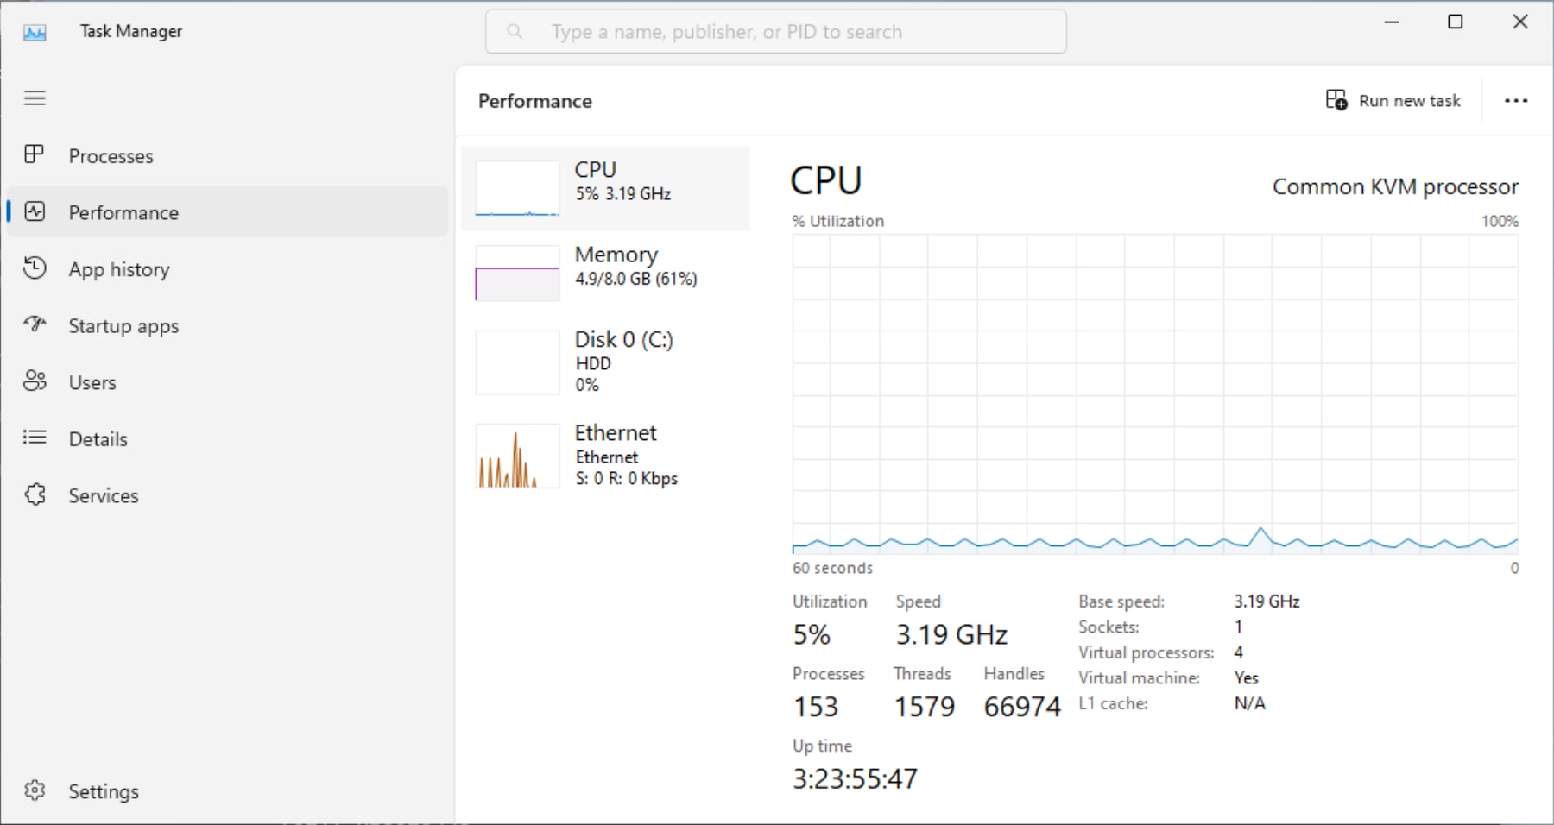
Task: Expand the navigation hamburger menu
Action: click(35, 98)
